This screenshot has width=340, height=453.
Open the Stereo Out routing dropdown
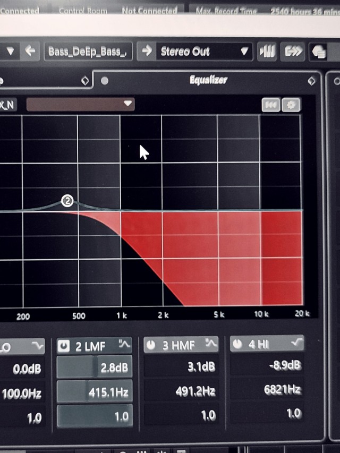[x=205, y=52]
